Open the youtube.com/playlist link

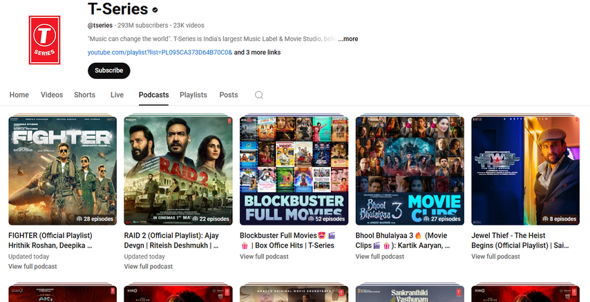point(160,53)
